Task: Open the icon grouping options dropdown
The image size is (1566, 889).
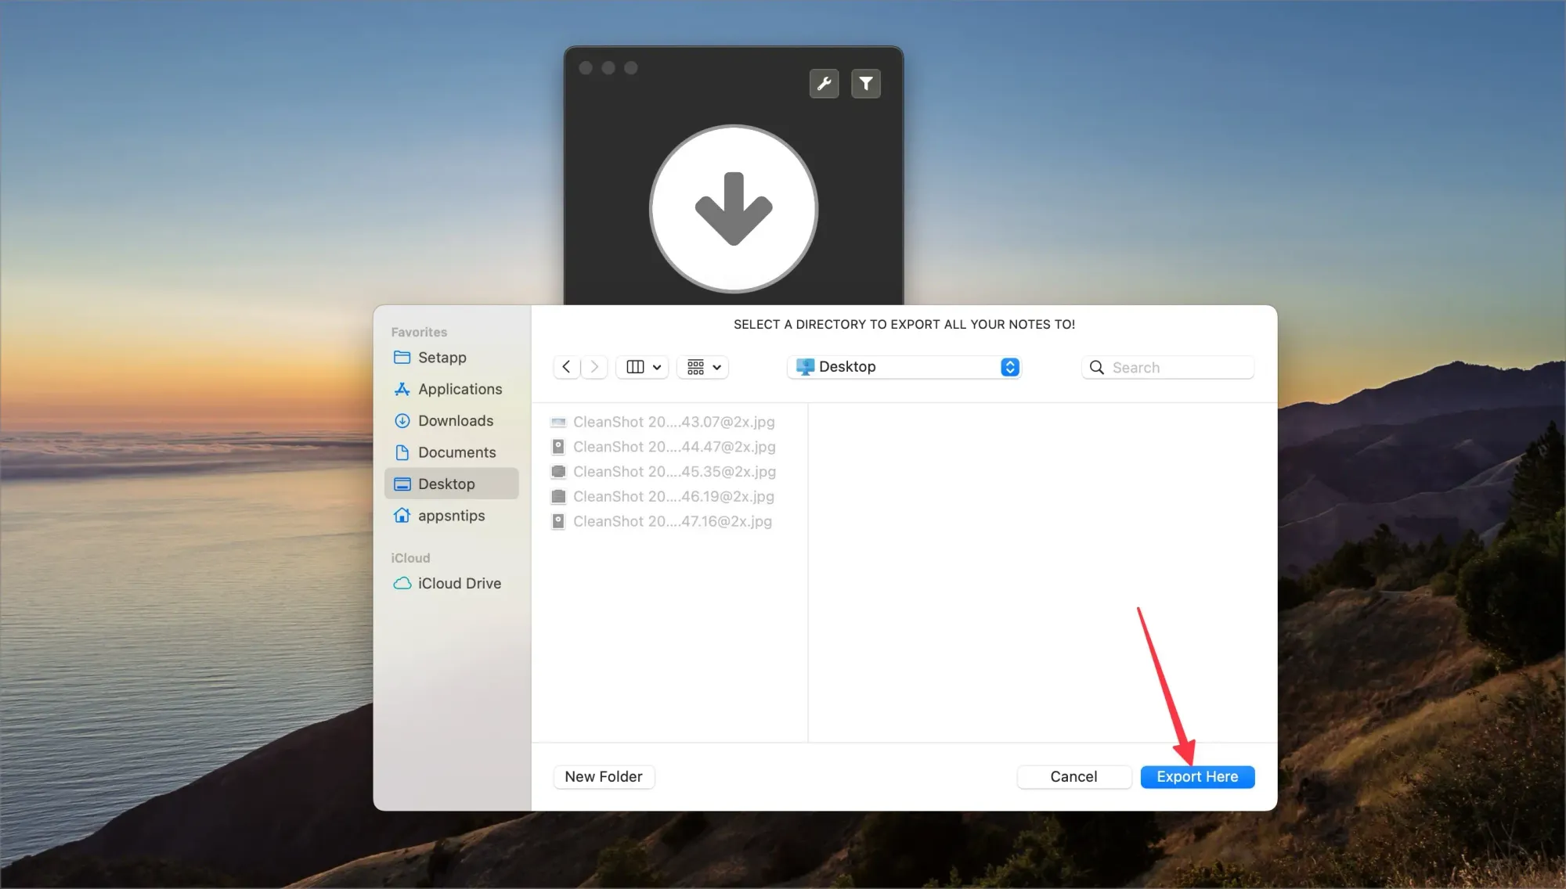Action: [x=703, y=367]
